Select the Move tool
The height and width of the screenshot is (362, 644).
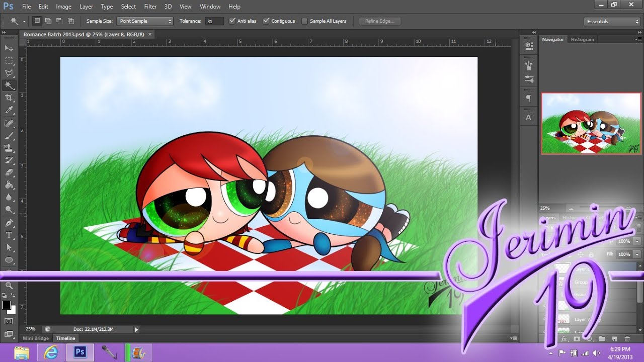pyautogui.click(x=9, y=48)
